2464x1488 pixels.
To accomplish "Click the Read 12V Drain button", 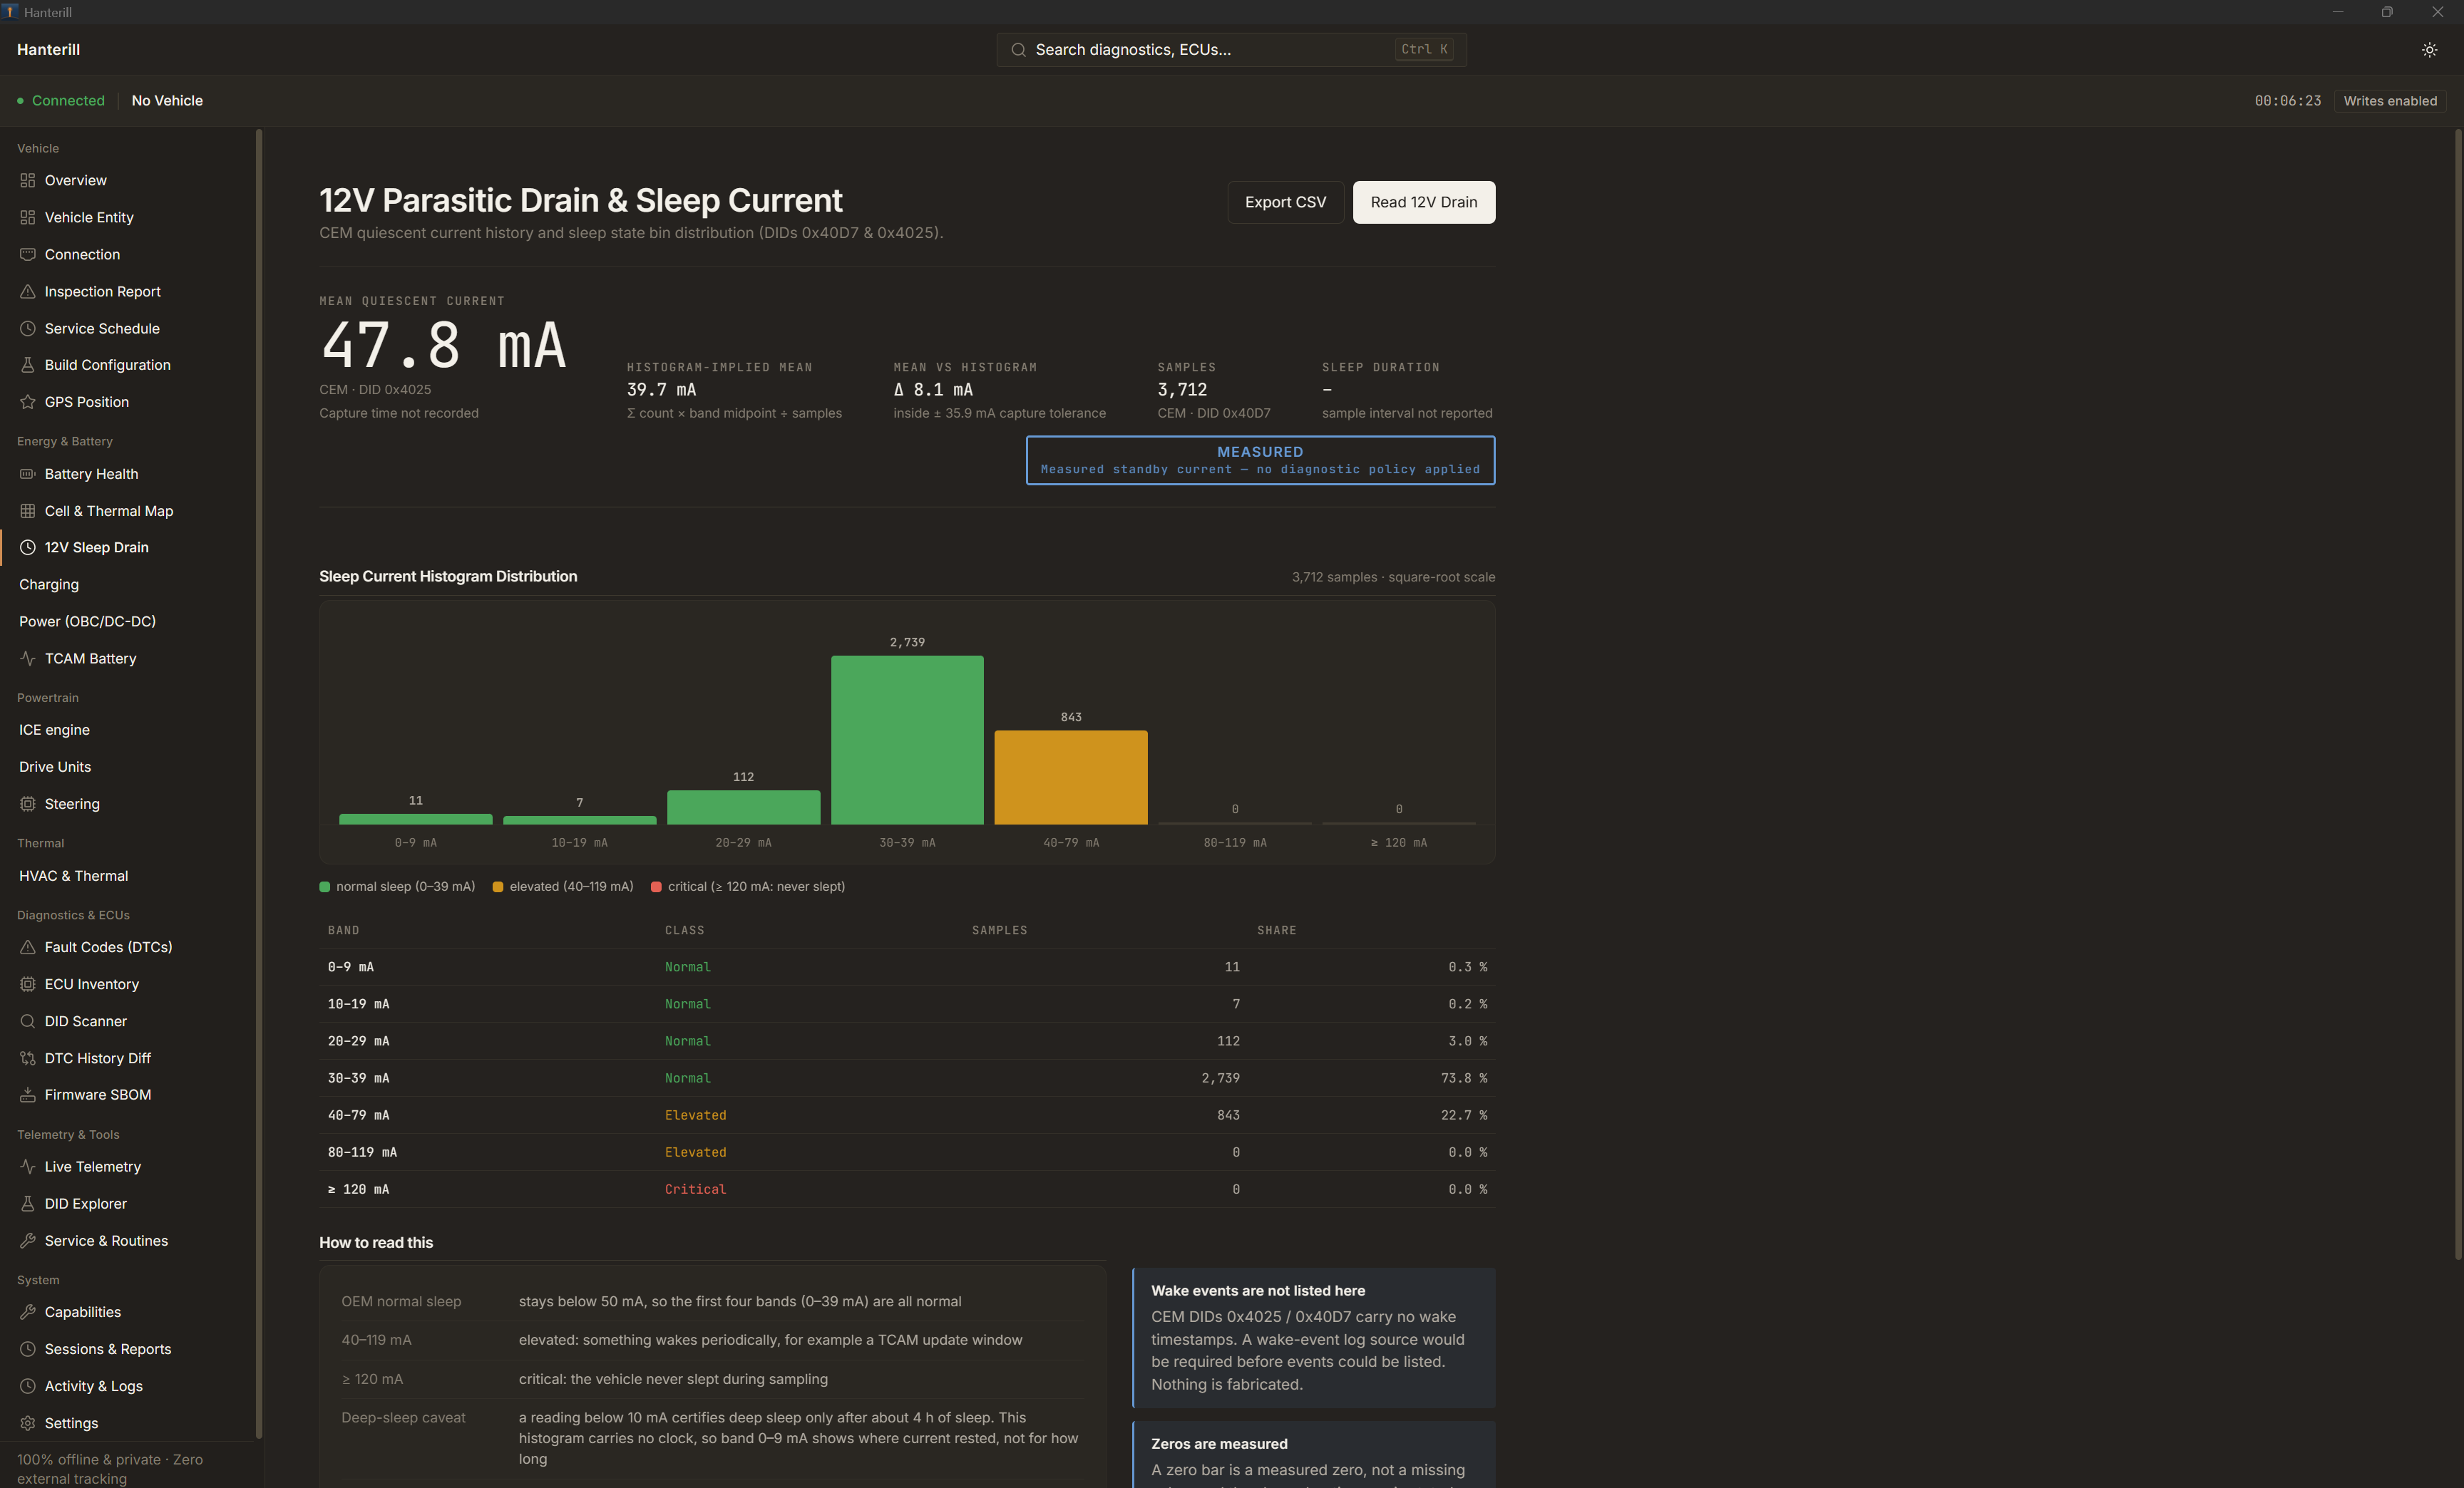I will [x=1423, y=202].
